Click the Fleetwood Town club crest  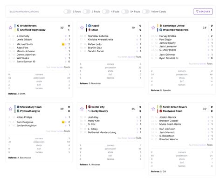pos(161,111)
